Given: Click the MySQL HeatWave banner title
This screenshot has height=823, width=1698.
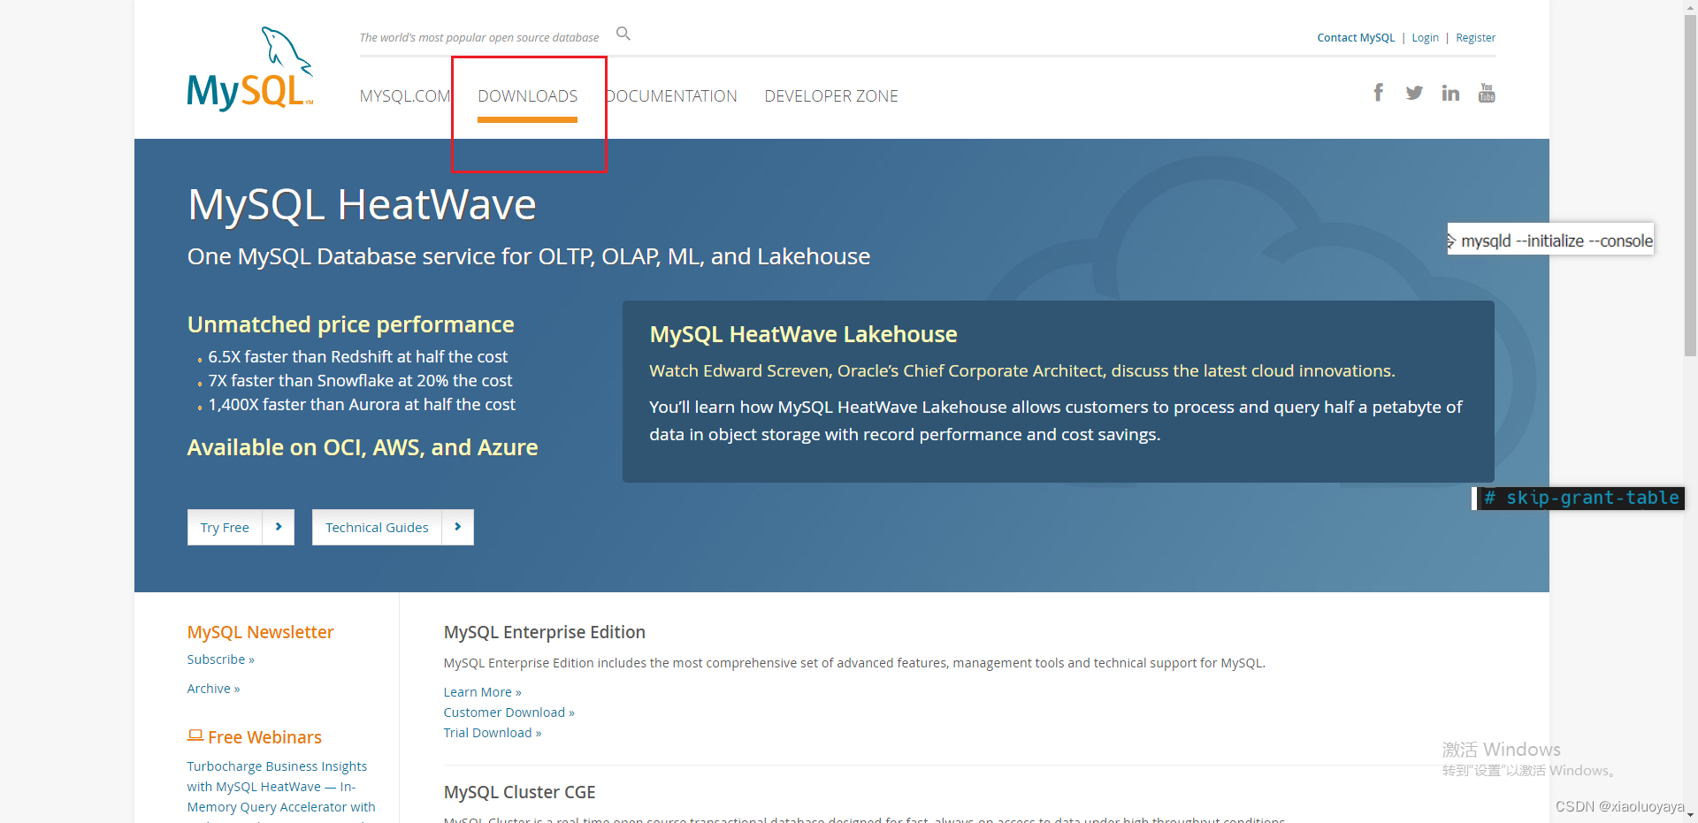Looking at the screenshot, I should [x=362, y=204].
